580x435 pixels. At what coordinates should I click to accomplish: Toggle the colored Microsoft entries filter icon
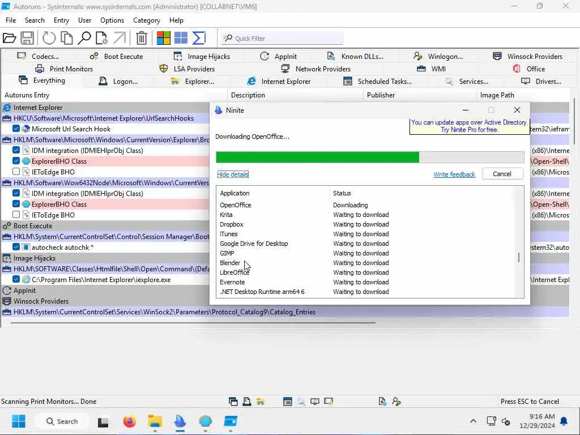coord(163,38)
